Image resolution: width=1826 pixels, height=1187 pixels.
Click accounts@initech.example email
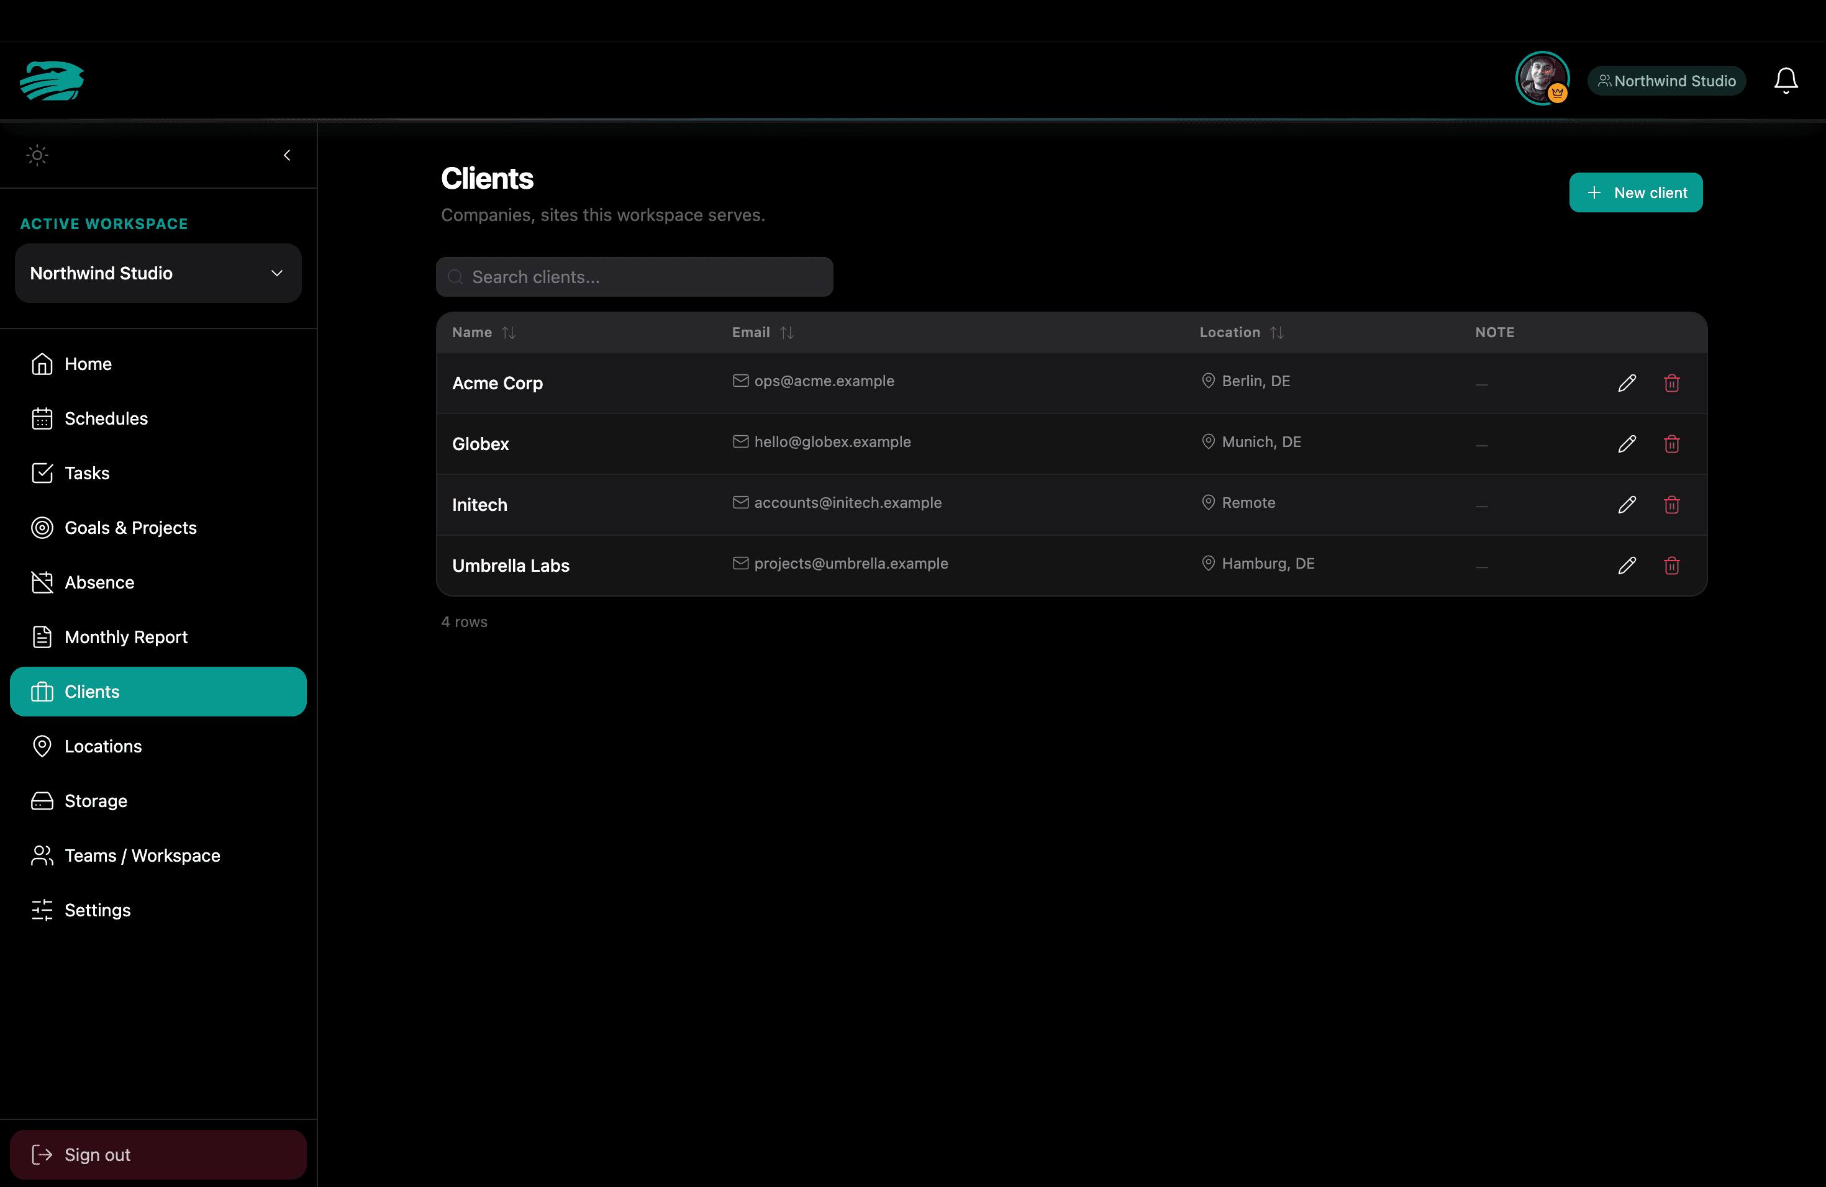pyautogui.click(x=847, y=502)
